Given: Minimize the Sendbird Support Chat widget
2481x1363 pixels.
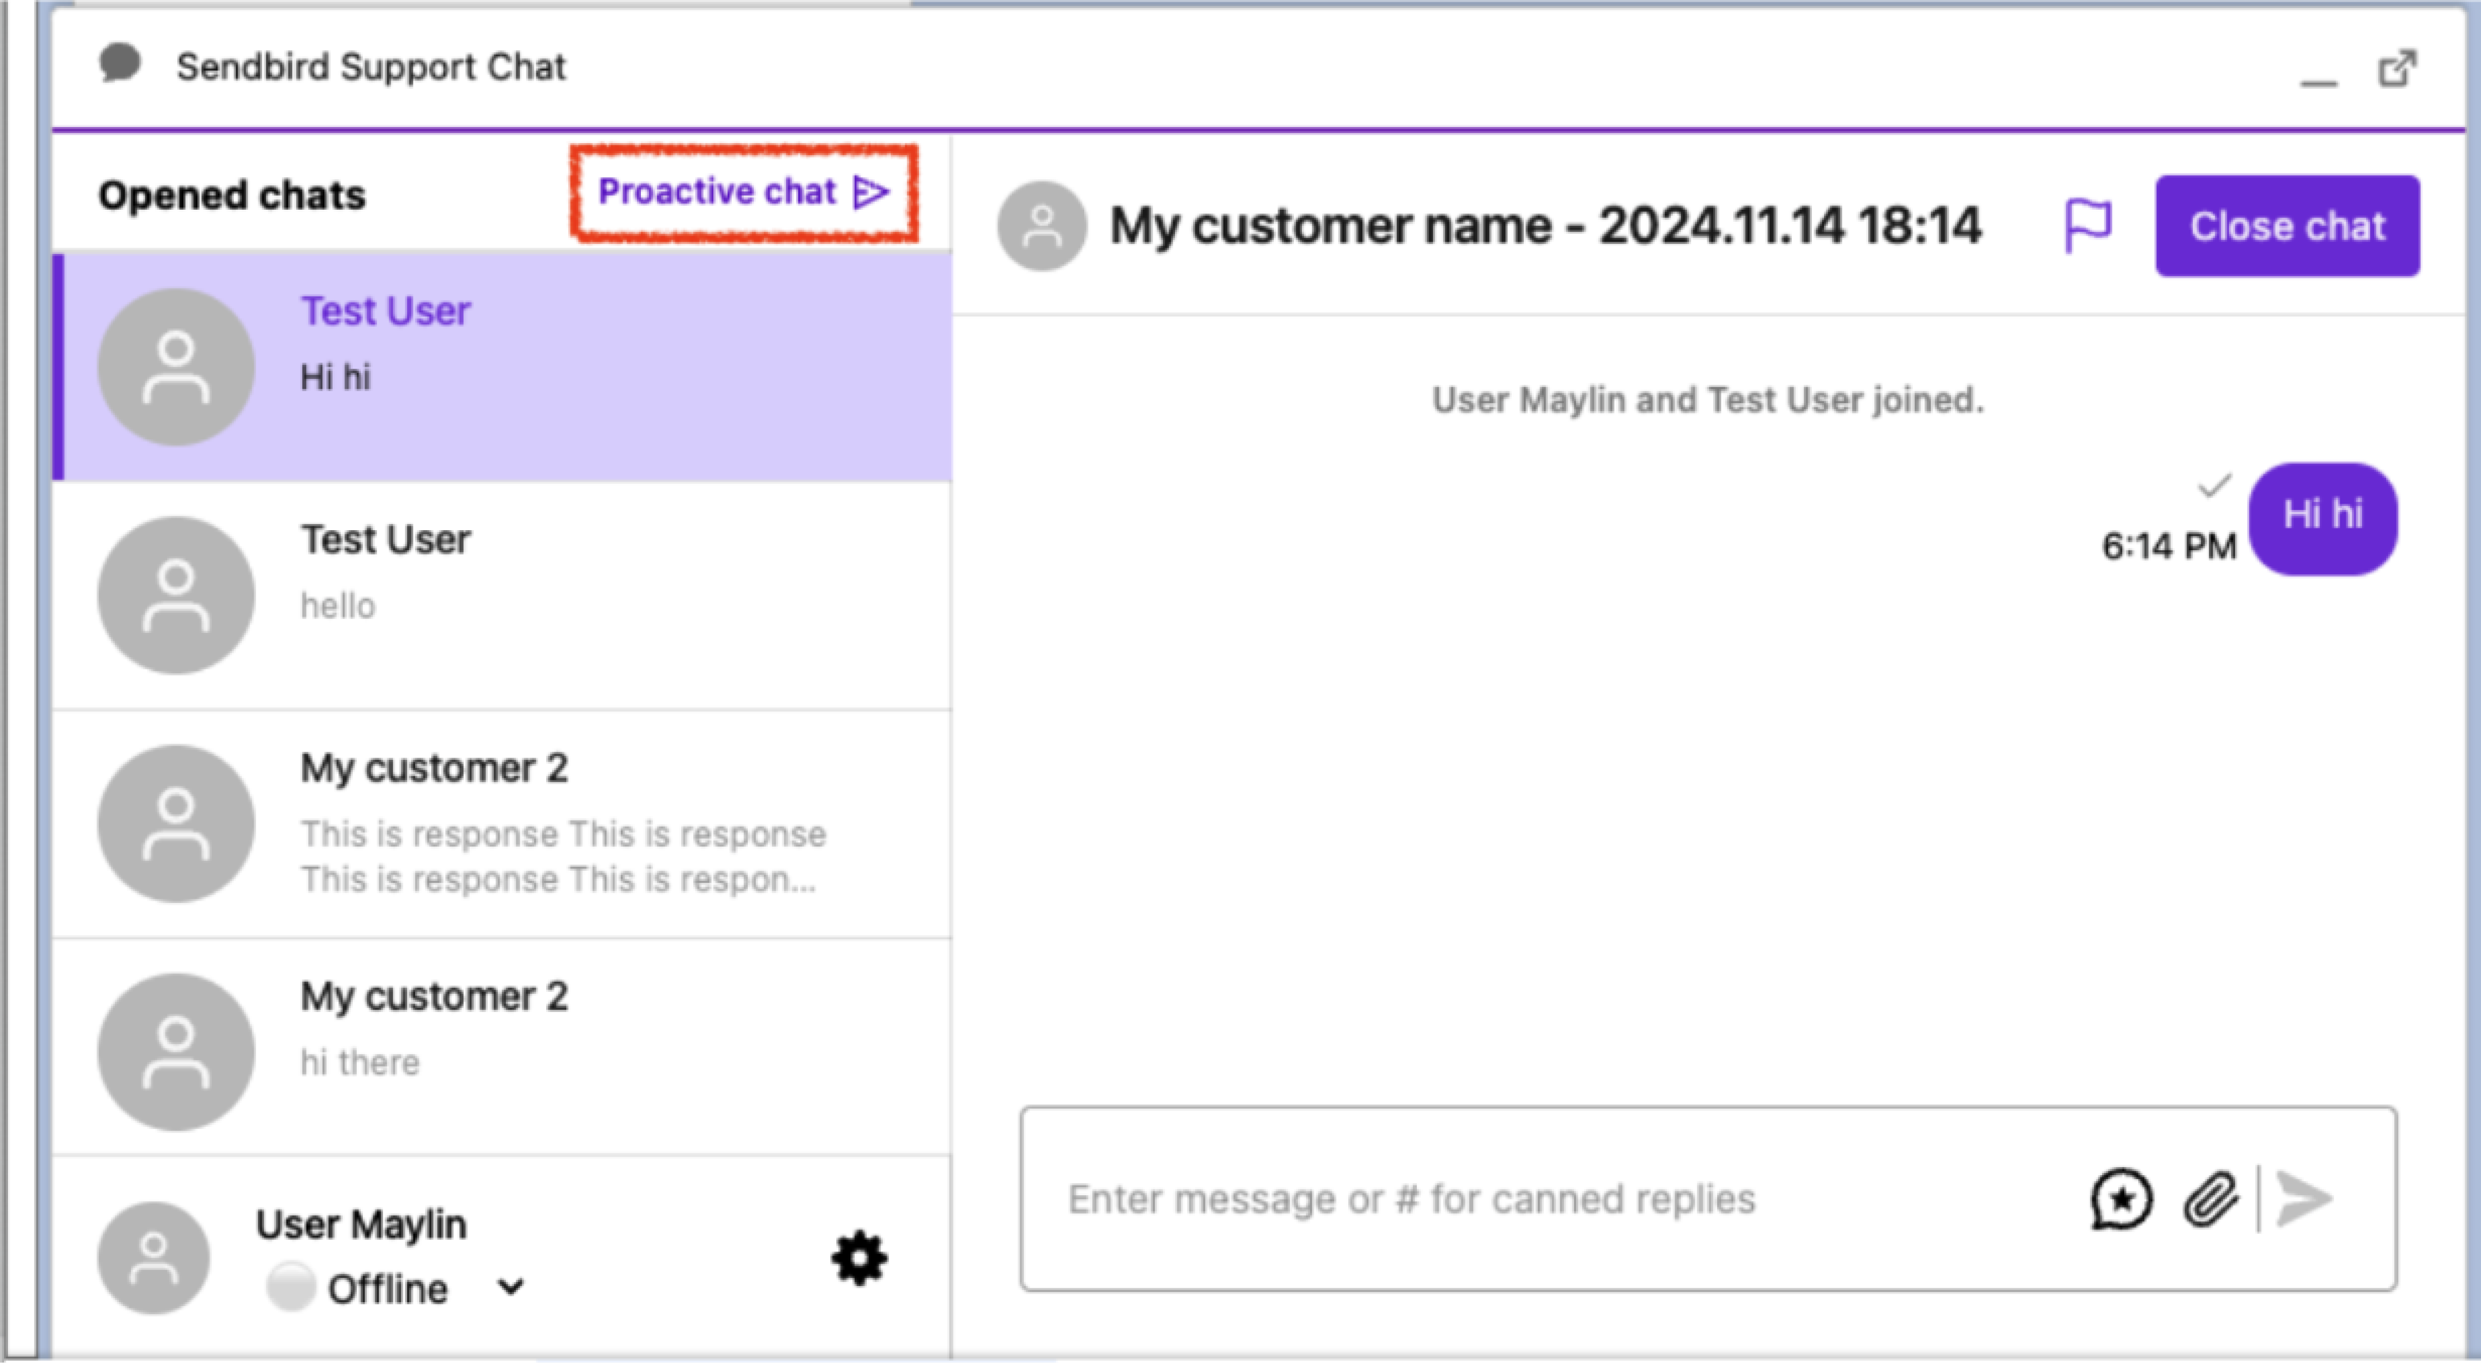Looking at the screenshot, I should tap(2318, 83).
